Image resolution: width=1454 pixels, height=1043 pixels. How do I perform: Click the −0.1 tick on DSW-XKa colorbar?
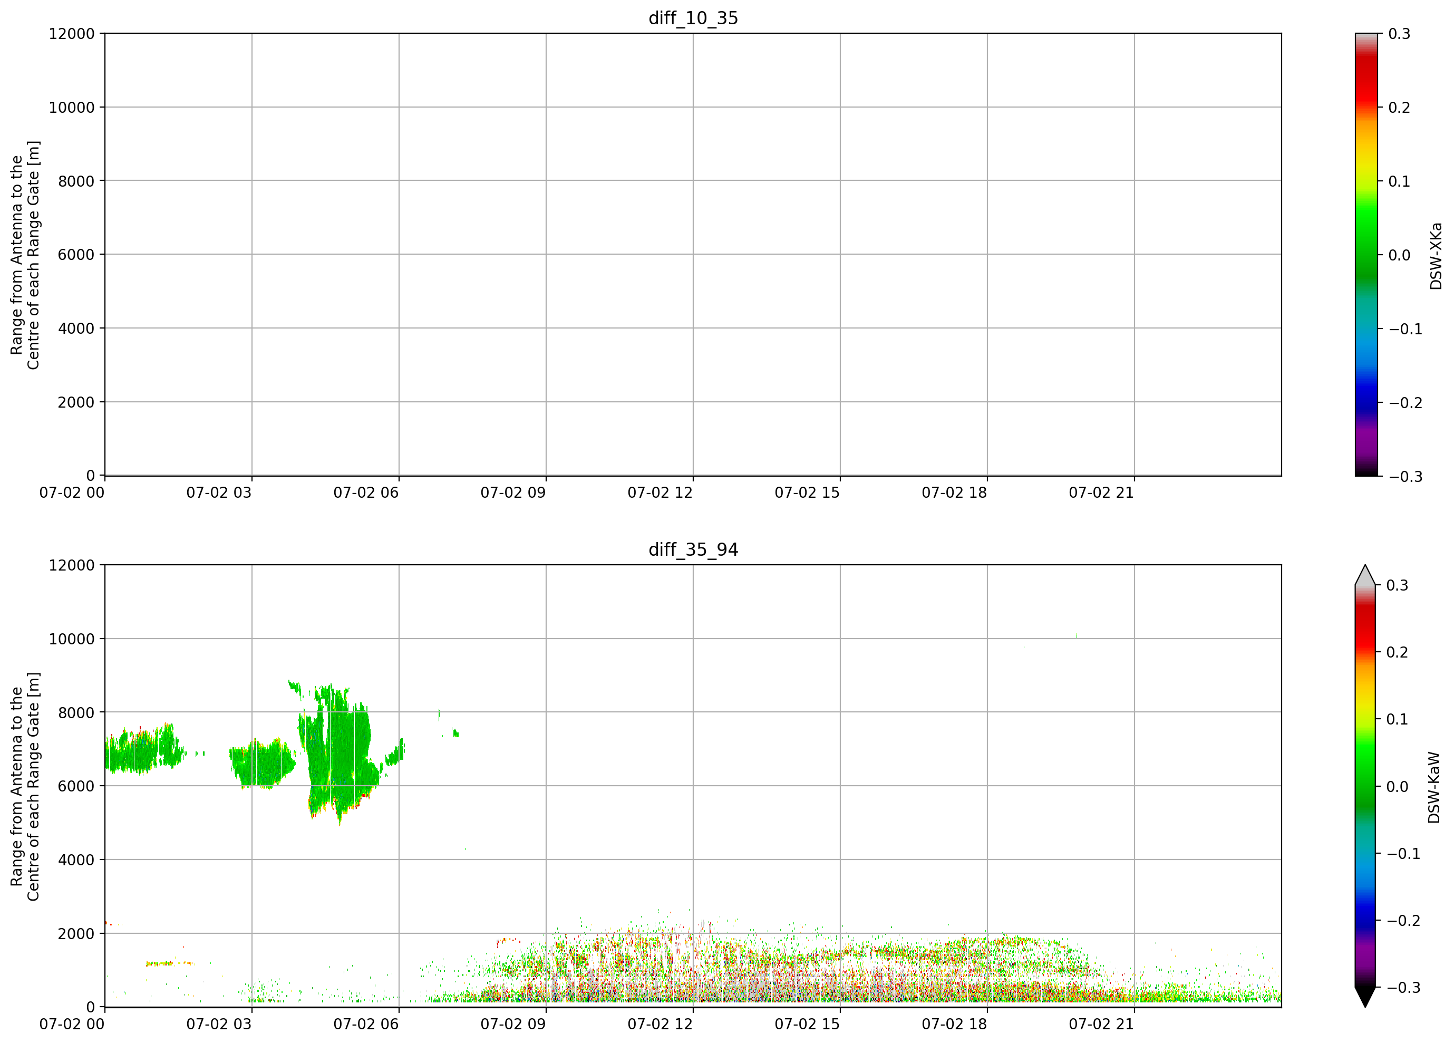point(1405,329)
